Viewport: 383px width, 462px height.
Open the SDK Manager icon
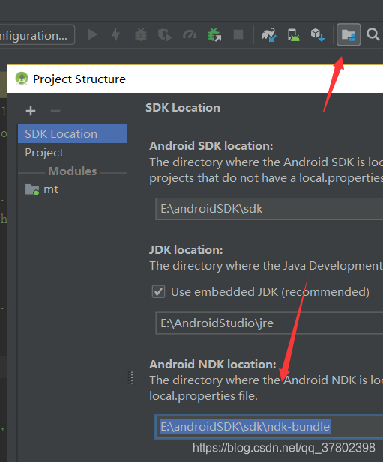(318, 34)
